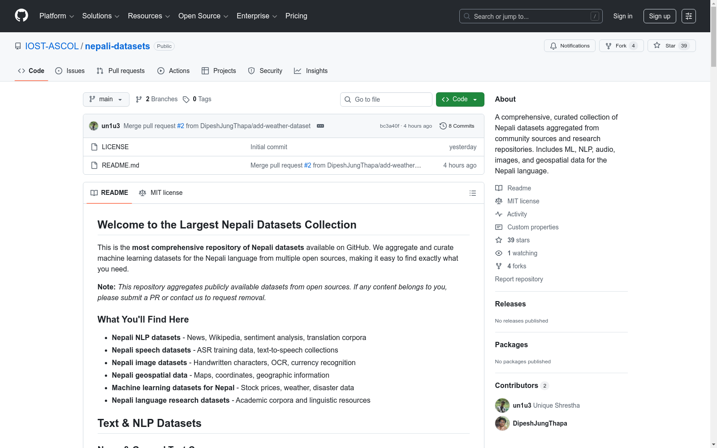This screenshot has width=717, height=448.
Task: Open the README.md file
Action: tap(121, 165)
